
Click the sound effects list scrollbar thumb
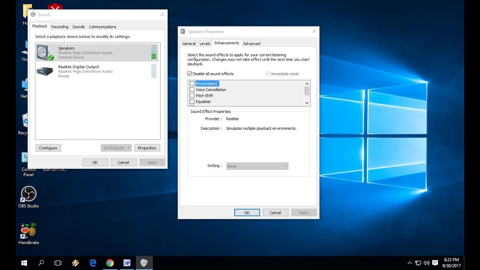point(307,91)
